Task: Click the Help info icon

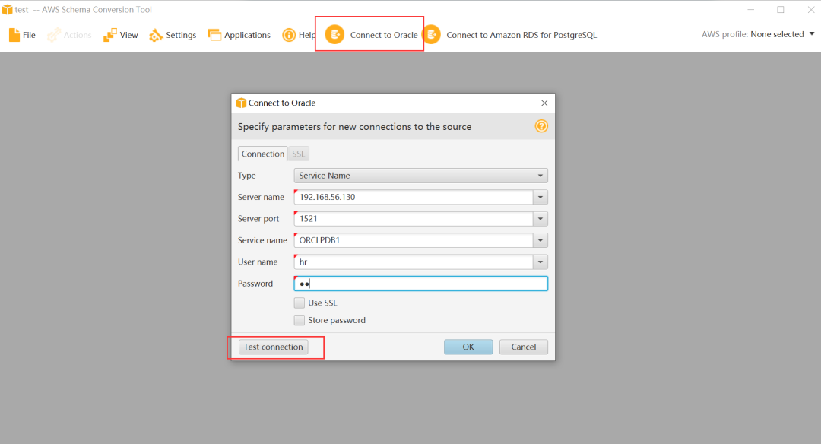Action: click(x=289, y=35)
